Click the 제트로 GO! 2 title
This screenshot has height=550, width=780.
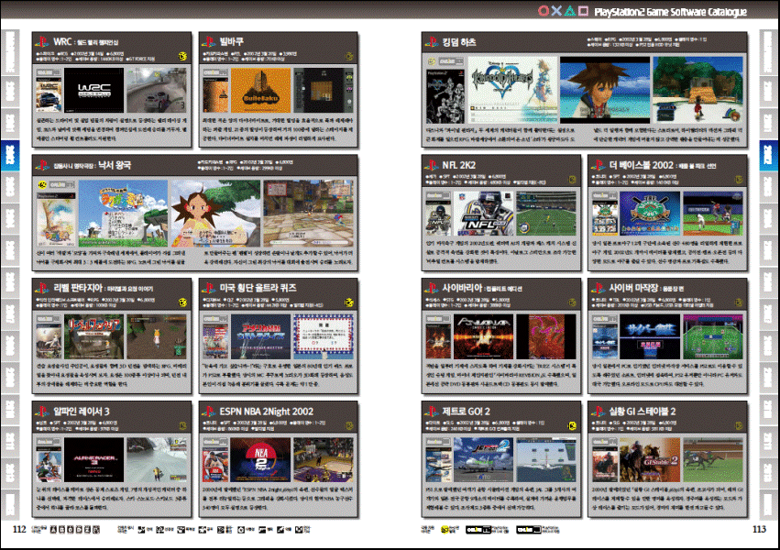click(x=467, y=412)
